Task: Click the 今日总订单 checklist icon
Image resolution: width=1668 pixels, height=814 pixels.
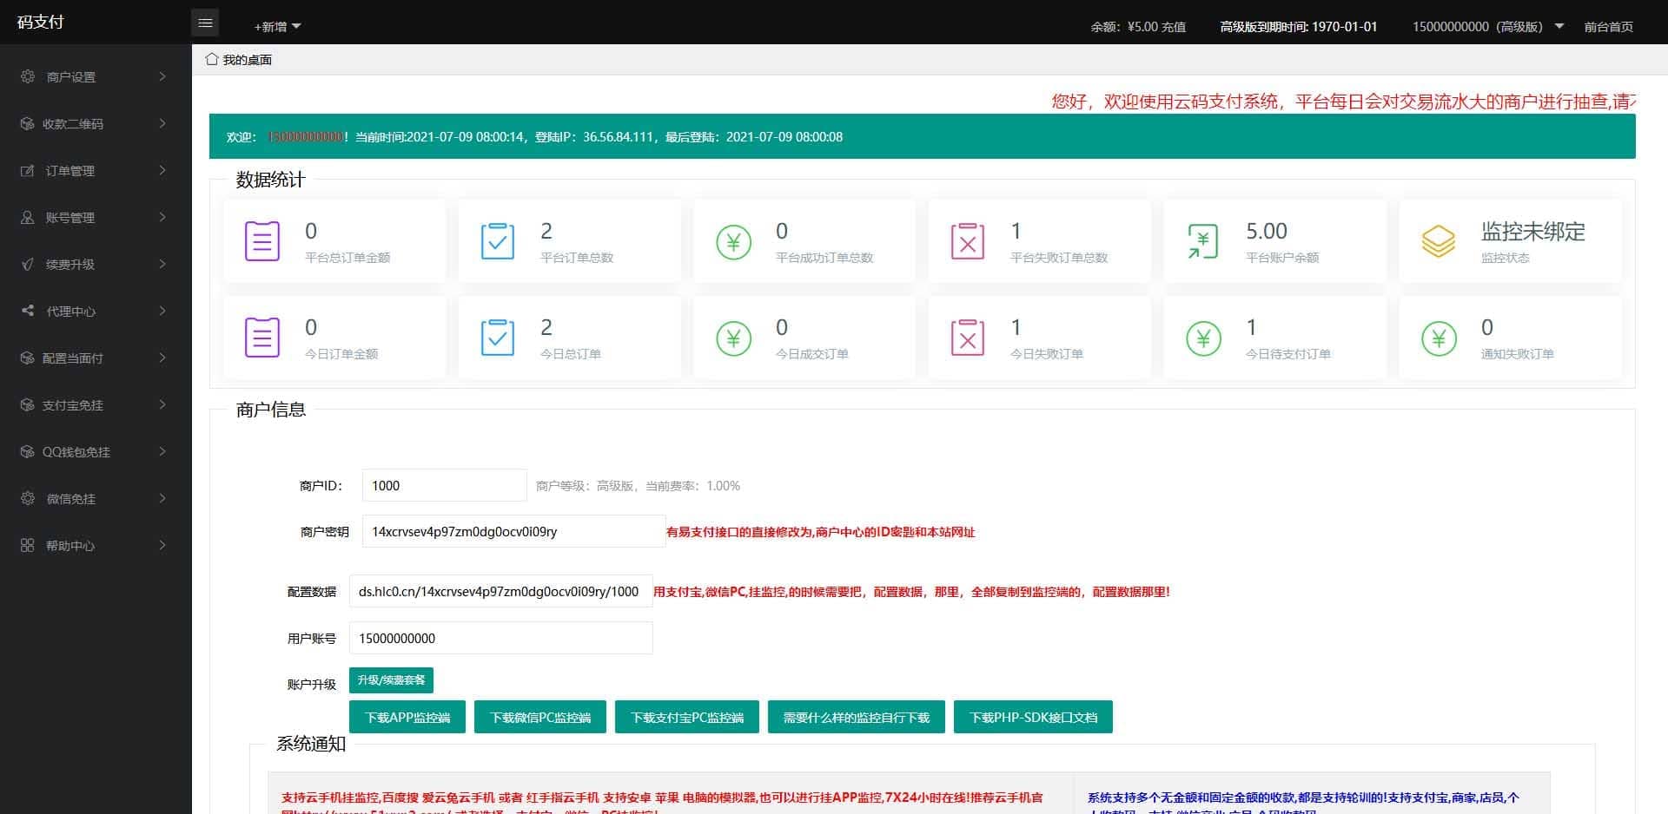Action: click(497, 338)
